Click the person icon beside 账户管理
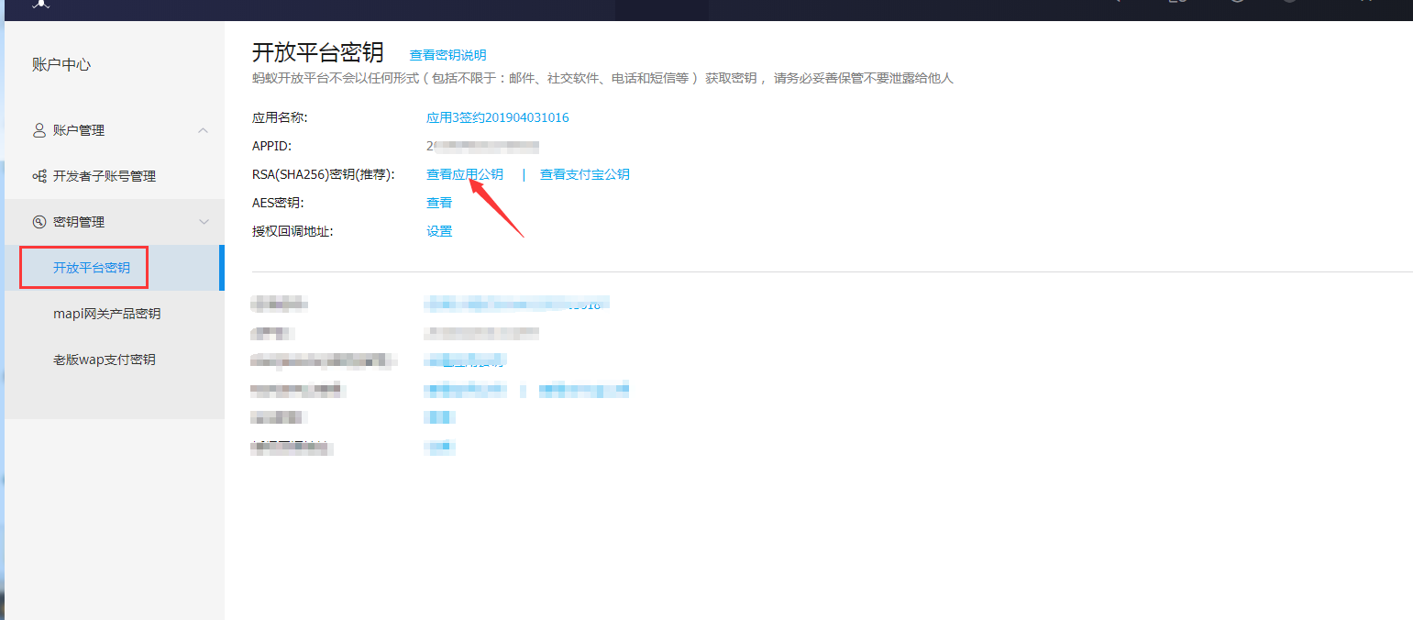Viewport: 1413px width, 620px height. (x=39, y=130)
